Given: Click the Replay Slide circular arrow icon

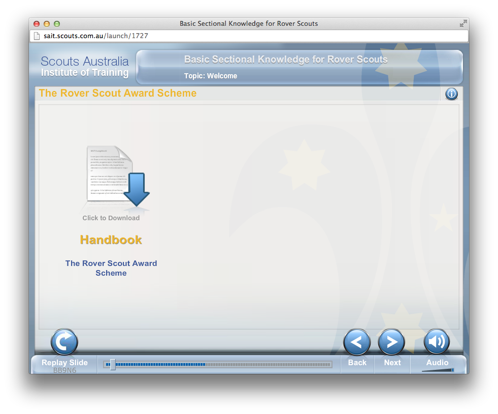Looking at the screenshot, I should pyautogui.click(x=64, y=342).
